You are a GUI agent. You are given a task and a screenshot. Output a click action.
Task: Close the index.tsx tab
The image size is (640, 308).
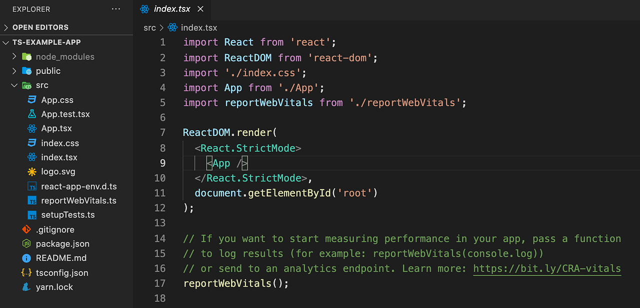pos(201,8)
